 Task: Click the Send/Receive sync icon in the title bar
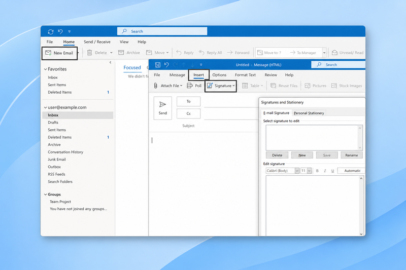(x=50, y=31)
